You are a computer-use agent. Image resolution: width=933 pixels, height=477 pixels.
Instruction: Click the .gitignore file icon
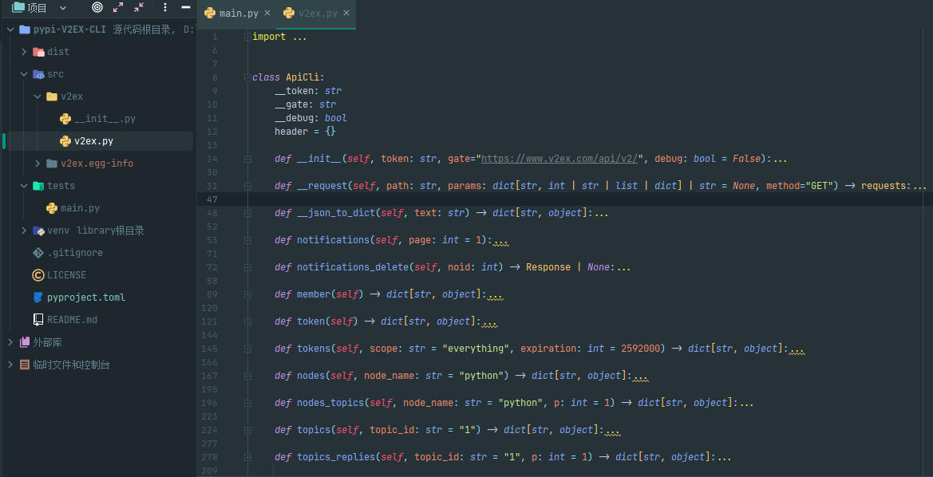click(x=38, y=253)
